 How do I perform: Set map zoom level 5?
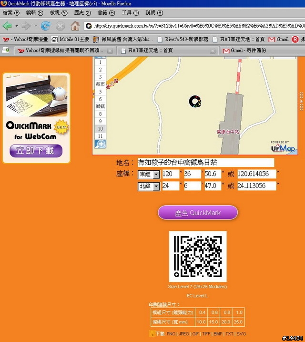[100, 92]
